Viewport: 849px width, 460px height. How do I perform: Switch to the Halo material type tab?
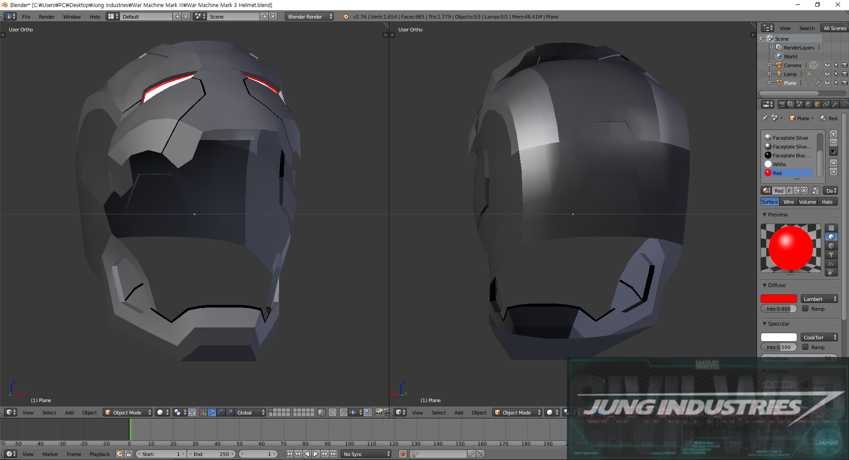[827, 201]
